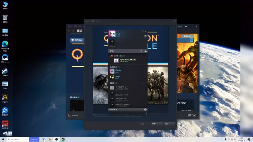Open the Steam desktop shortcut

[5, 72]
